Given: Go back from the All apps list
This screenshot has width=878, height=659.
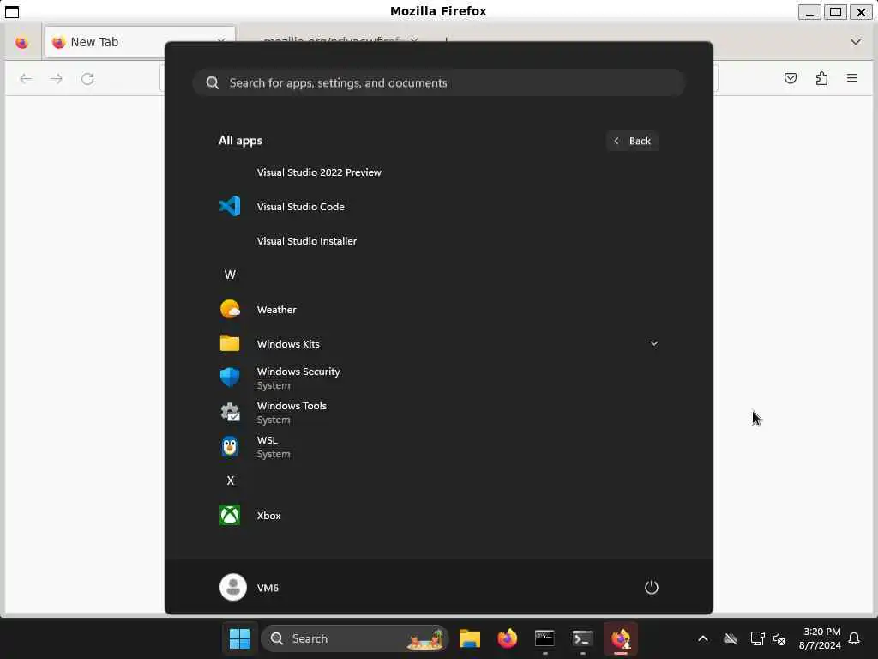Looking at the screenshot, I should [632, 141].
